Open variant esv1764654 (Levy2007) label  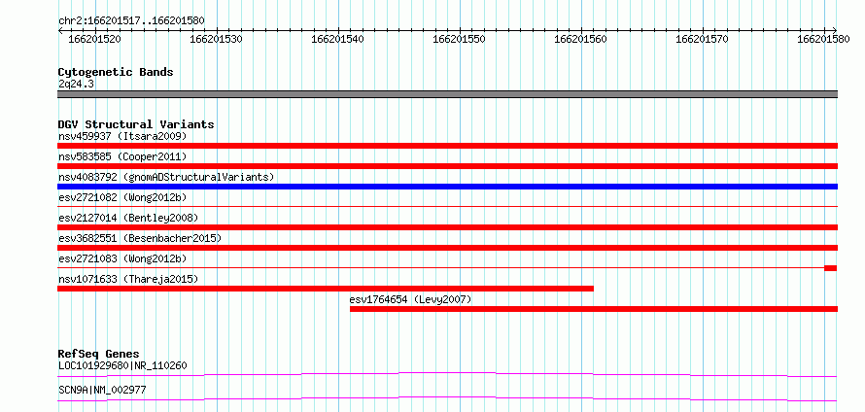[x=410, y=299]
